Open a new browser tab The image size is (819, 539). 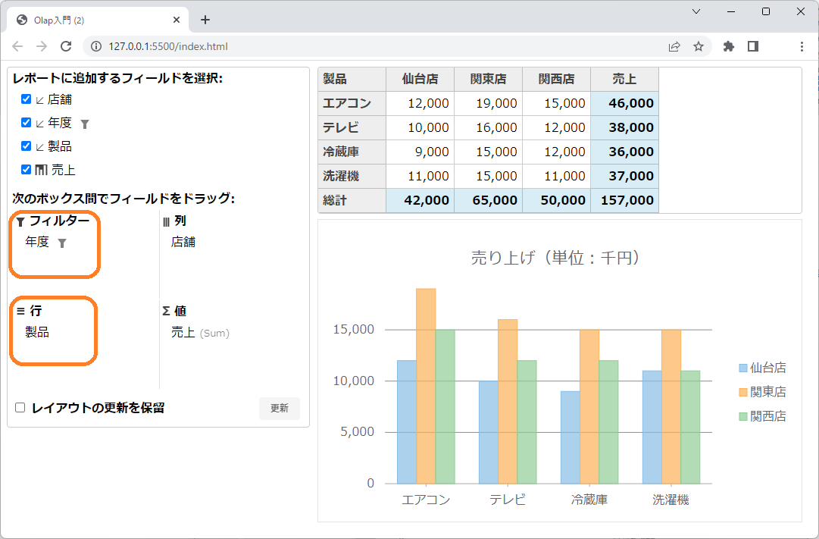coord(205,20)
